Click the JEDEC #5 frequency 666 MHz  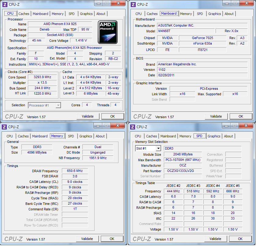pyautogui.click(x=233, y=191)
